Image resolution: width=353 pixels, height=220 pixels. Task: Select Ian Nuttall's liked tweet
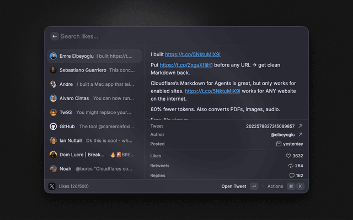pyautogui.click(x=93, y=141)
